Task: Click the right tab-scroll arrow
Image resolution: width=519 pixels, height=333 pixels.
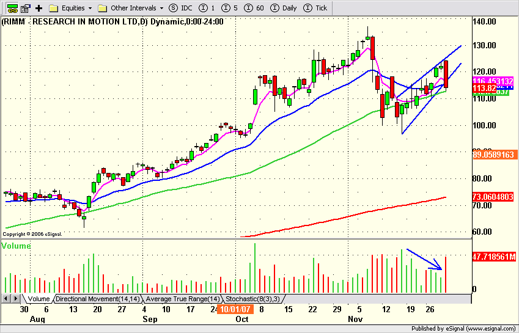Action: tap(15, 299)
